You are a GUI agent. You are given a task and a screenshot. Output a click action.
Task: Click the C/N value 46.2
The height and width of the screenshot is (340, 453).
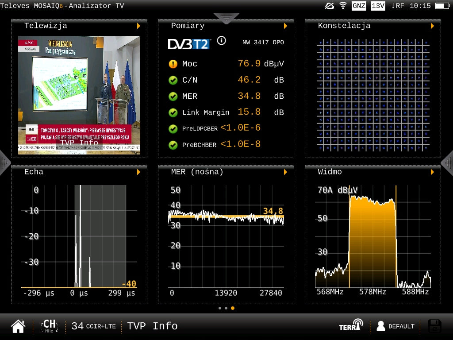click(249, 80)
